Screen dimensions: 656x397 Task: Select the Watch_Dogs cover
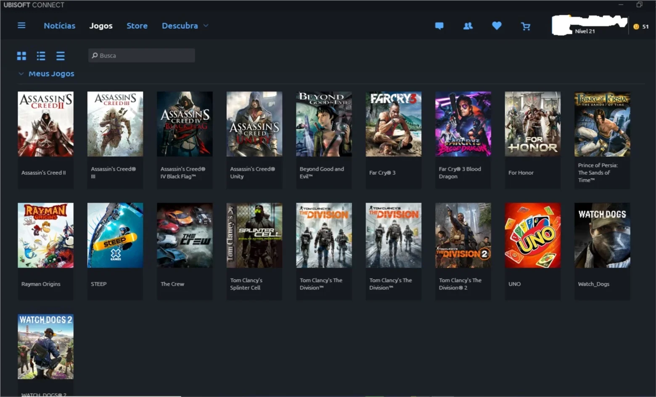tap(602, 235)
